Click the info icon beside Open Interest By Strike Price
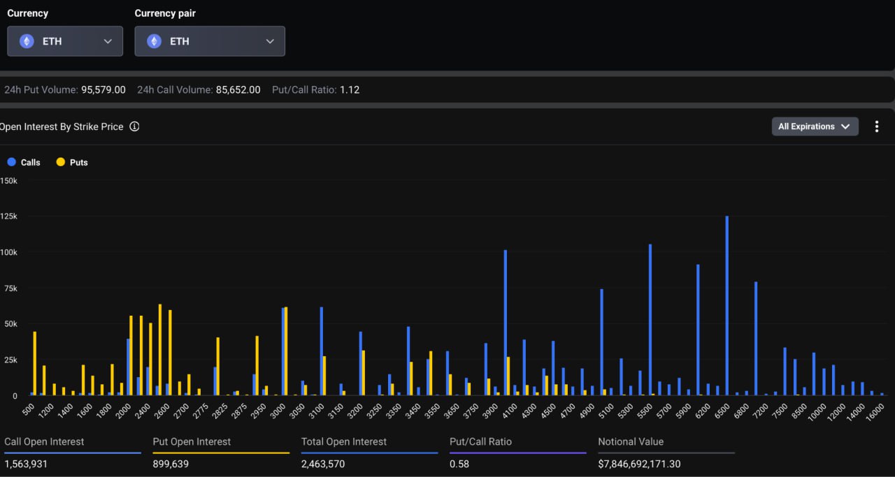This screenshot has width=895, height=477. click(x=134, y=126)
